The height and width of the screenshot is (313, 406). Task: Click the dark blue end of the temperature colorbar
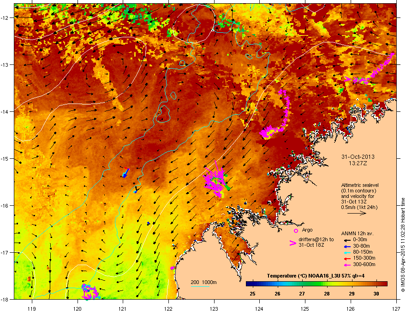coord(250,284)
